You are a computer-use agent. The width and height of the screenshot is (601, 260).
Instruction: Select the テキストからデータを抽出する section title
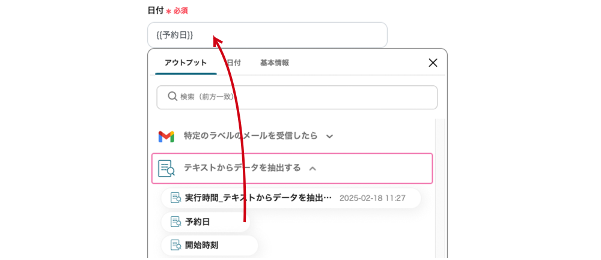(x=242, y=168)
